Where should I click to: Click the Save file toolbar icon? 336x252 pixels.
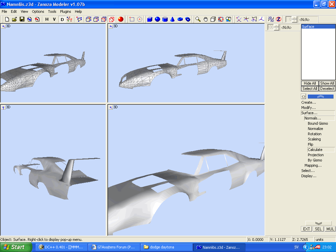[22, 19]
